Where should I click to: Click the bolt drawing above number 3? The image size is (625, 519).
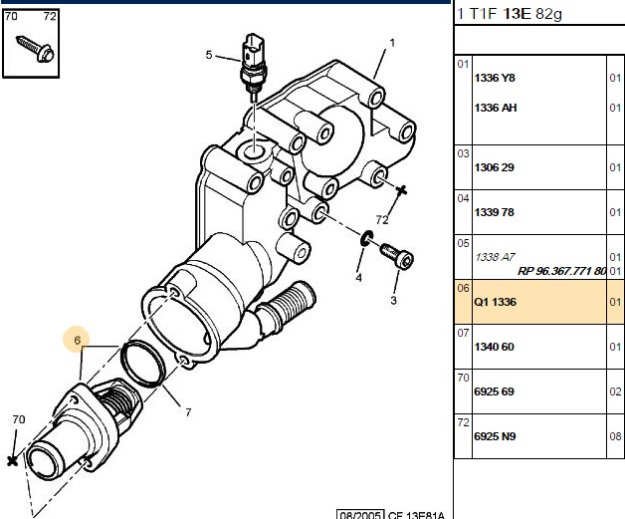pos(397,255)
